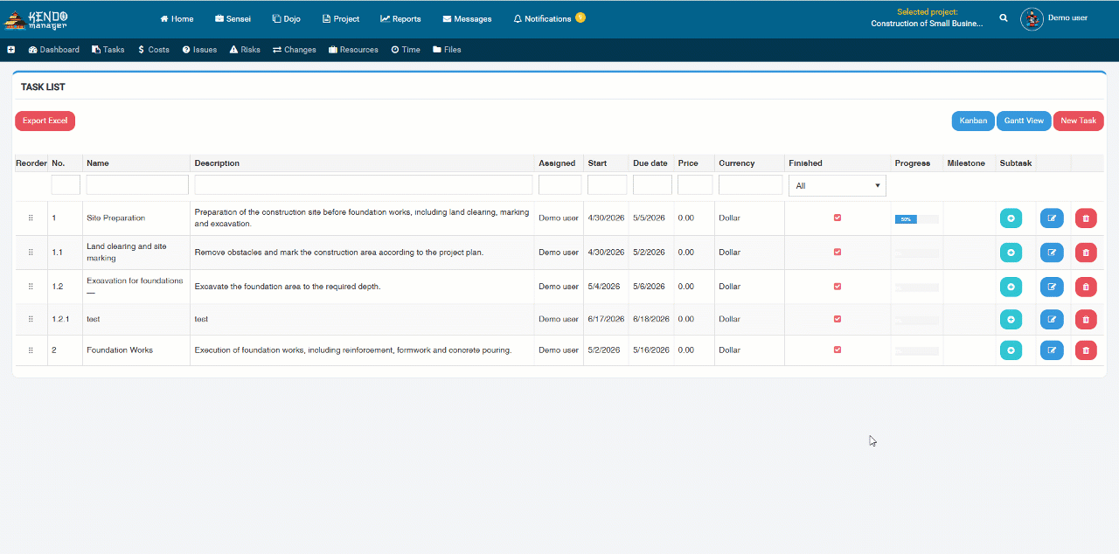Add subtask to Site Preparation

point(1011,218)
